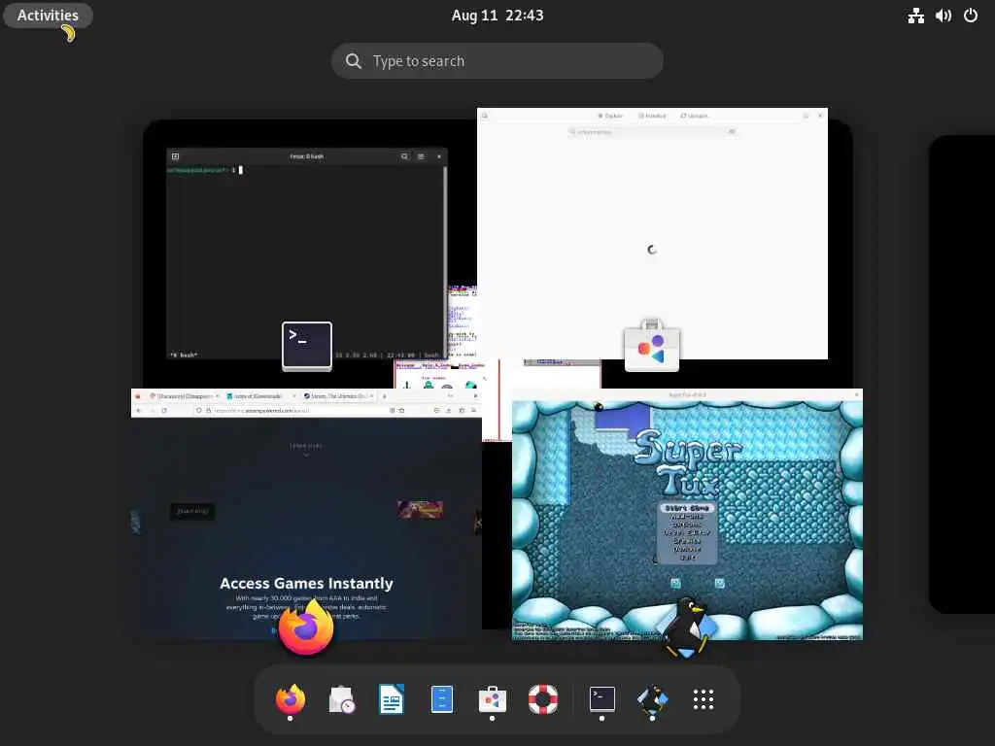Select the Firefox window showing Access Games Instantly

306,514
